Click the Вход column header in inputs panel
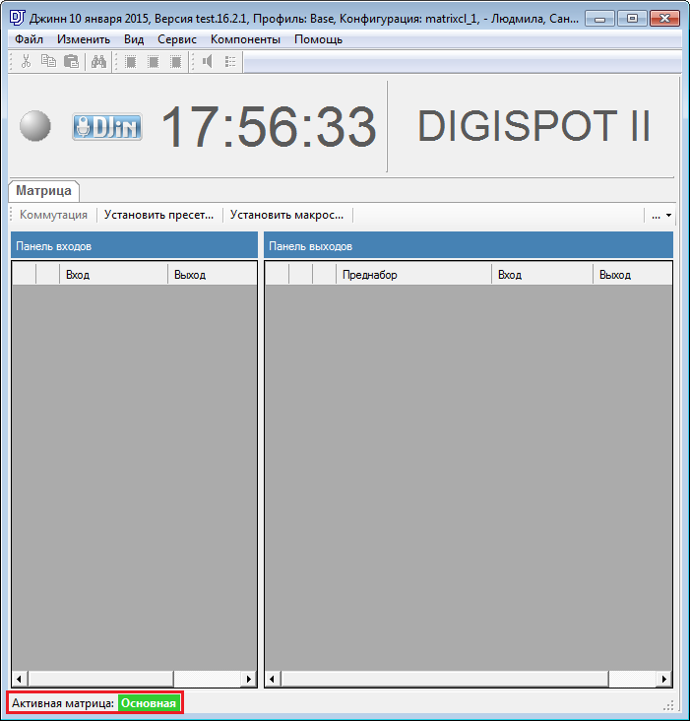690x721 pixels. (x=114, y=275)
